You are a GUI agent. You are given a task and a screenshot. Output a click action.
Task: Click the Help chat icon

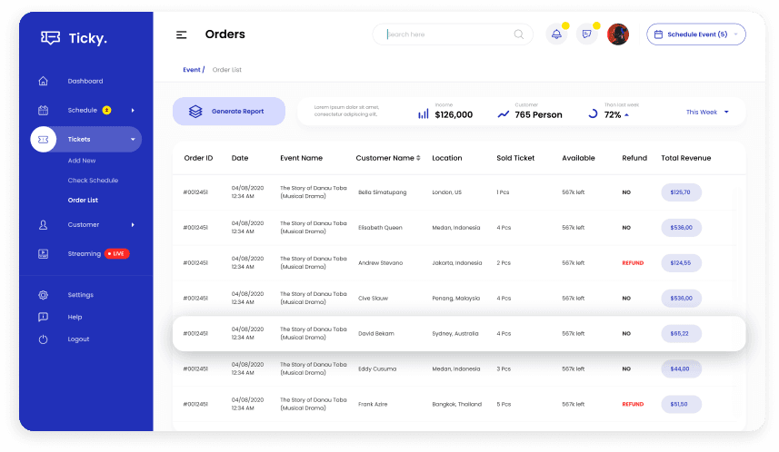tap(44, 317)
